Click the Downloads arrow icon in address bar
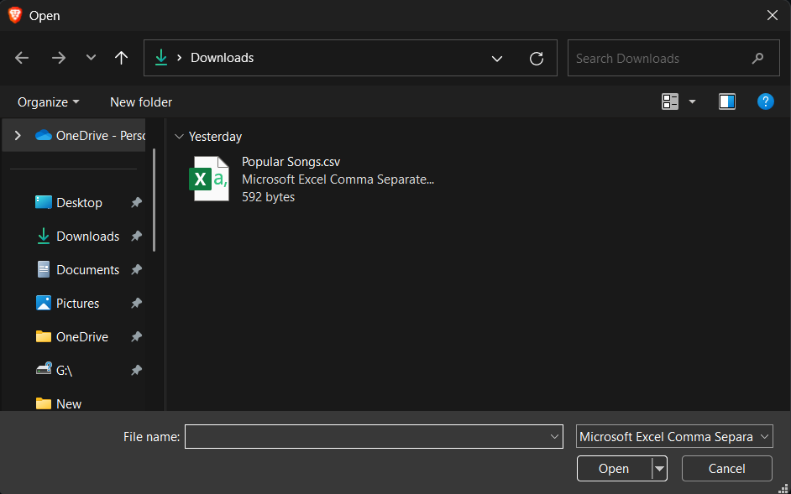This screenshot has height=494, width=791. (161, 58)
